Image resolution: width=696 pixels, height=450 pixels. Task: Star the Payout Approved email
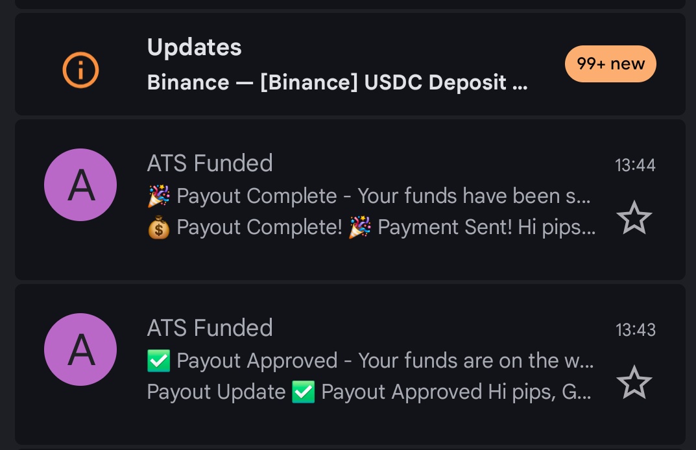633,382
